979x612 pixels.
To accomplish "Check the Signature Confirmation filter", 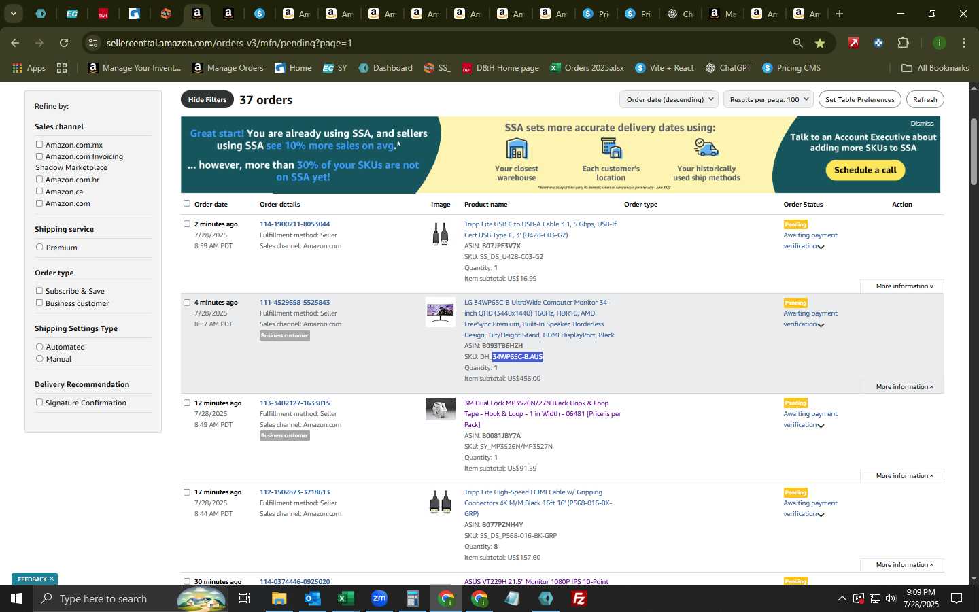I will [39, 402].
